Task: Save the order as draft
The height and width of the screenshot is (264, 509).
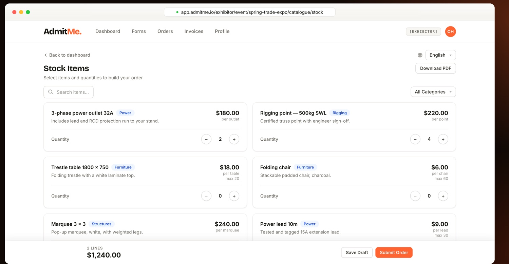Action: pyautogui.click(x=357, y=252)
